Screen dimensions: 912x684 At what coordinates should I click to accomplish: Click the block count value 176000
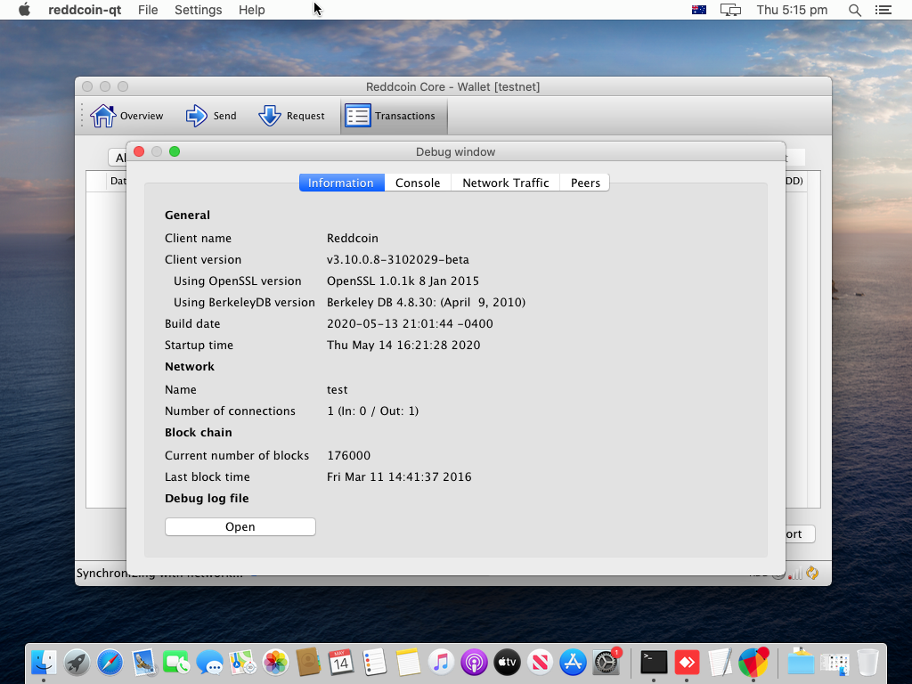(x=348, y=455)
